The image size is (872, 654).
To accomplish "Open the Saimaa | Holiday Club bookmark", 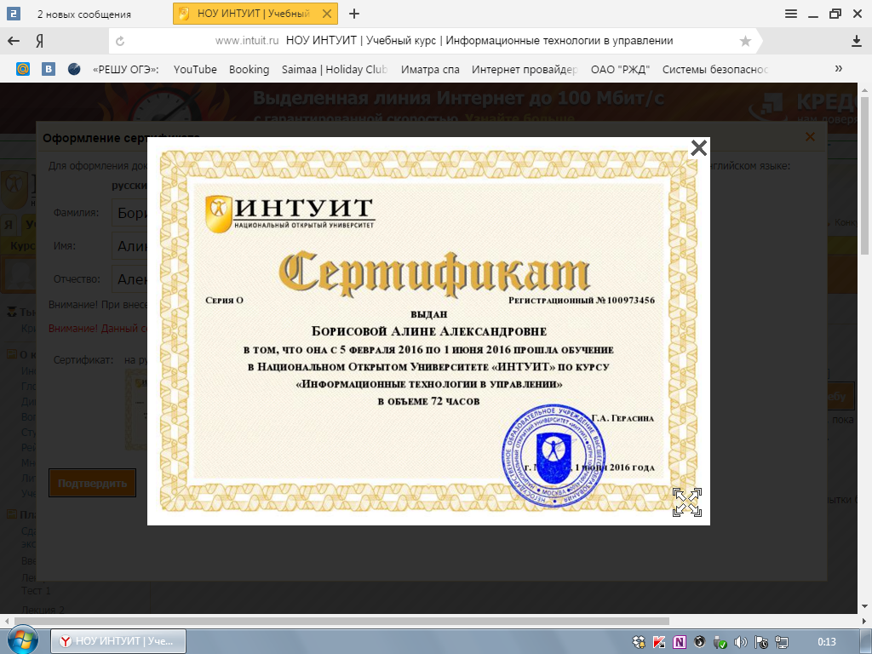I will (334, 70).
